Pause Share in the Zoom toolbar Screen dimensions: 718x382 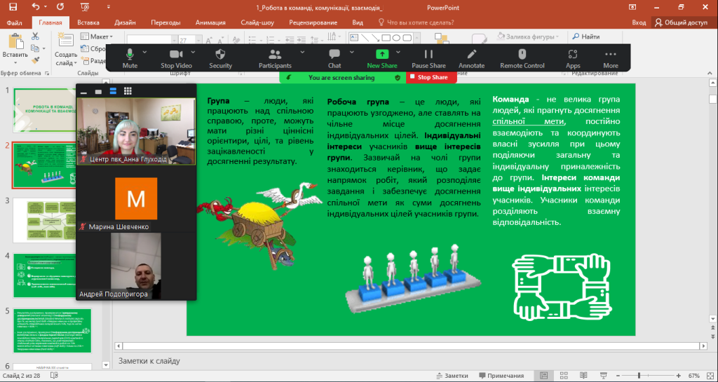pyautogui.click(x=428, y=57)
